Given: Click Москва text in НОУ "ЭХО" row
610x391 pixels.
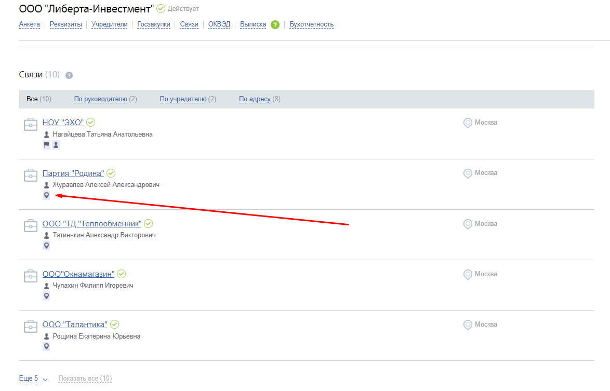Looking at the screenshot, I should pos(486,123).
